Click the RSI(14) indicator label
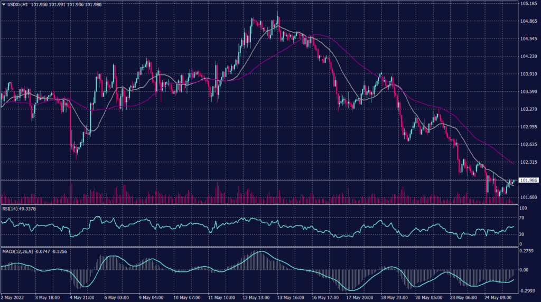This screenshot has width=541, height=302. [12, 209]
